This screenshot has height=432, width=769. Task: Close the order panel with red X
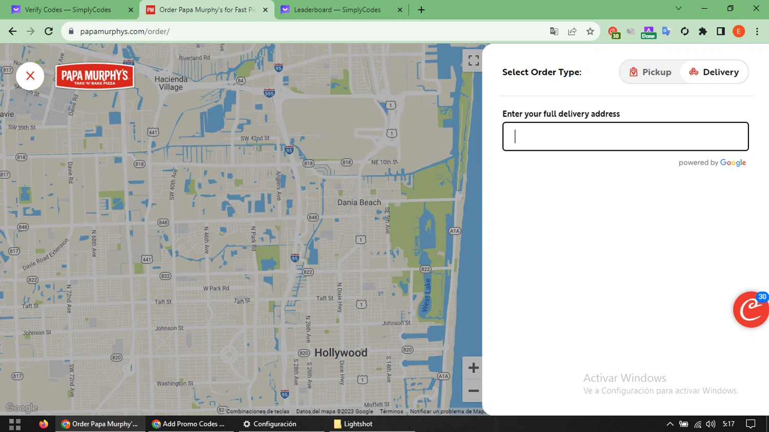(x=30, y=76)
